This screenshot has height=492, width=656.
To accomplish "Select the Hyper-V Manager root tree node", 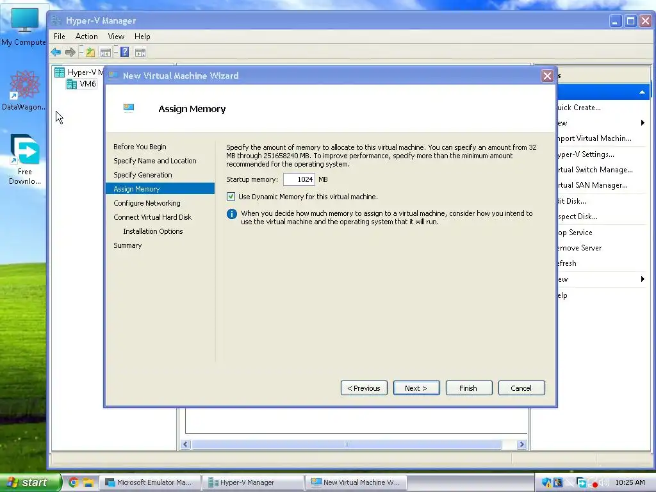I will click(79, 72).
